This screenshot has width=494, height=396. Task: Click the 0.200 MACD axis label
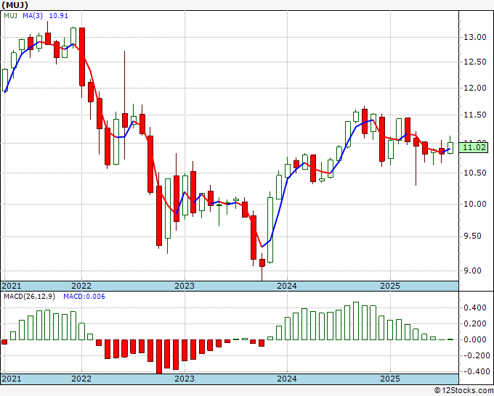coord(475,323)
